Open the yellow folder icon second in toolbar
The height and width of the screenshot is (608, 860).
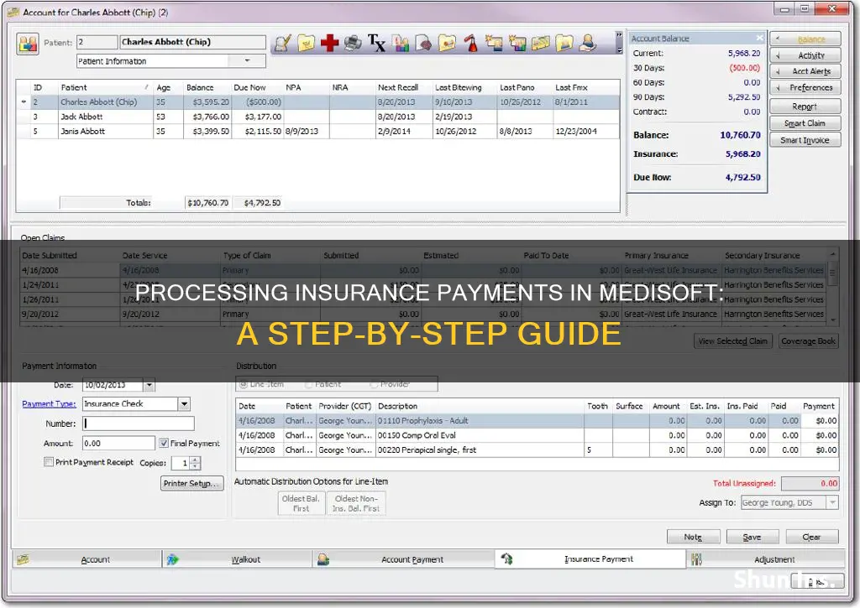[x=306, y=43]
